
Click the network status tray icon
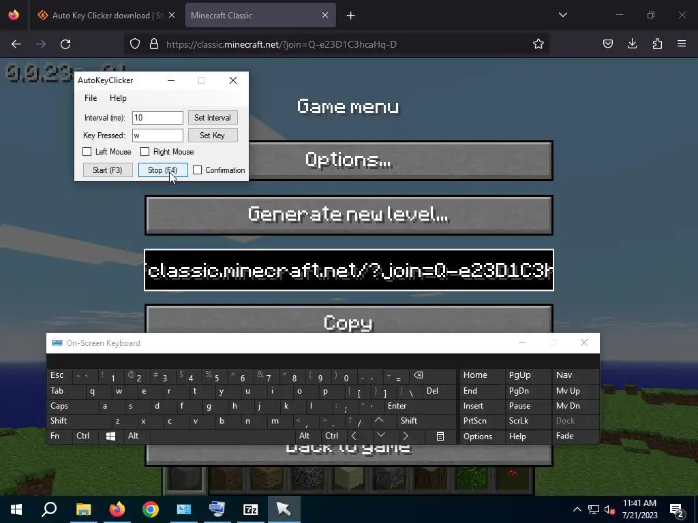[594, 509]
